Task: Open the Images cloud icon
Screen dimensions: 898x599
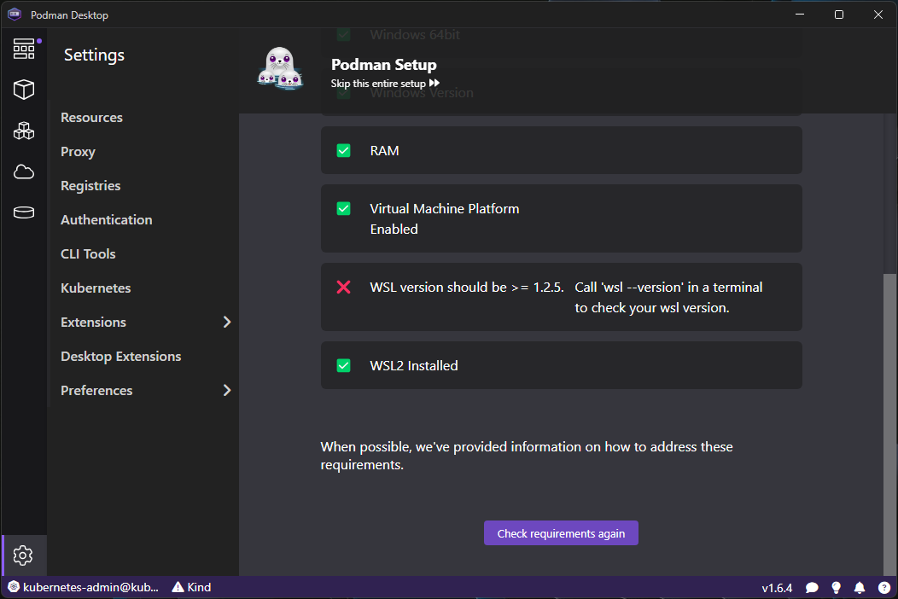Action: pyautogui.click(x=24, y=172)
